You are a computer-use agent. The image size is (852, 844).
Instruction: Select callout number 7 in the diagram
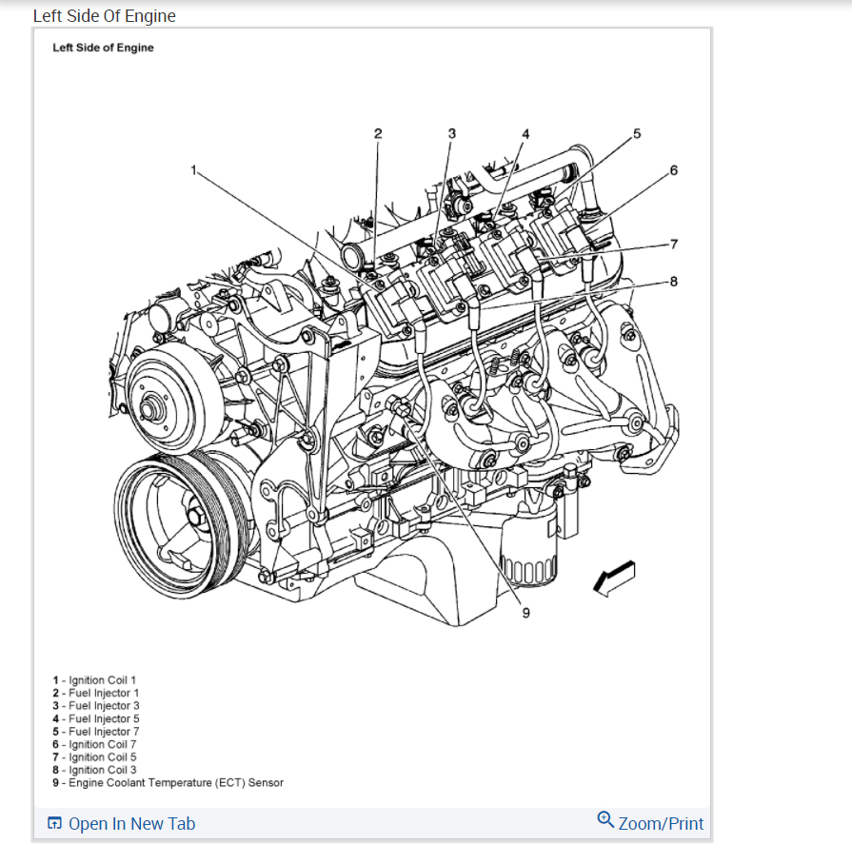tap(674, 244)
